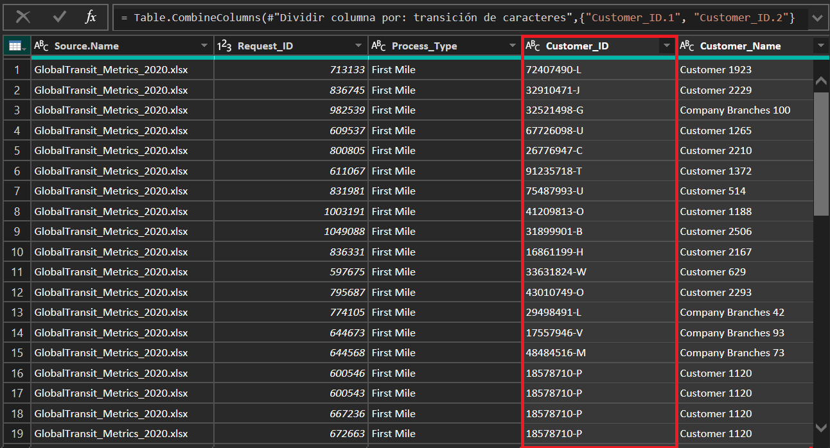Confirm the formula with the checkmark icon
This screenshot has height=448, width=830.
[60, 17]
